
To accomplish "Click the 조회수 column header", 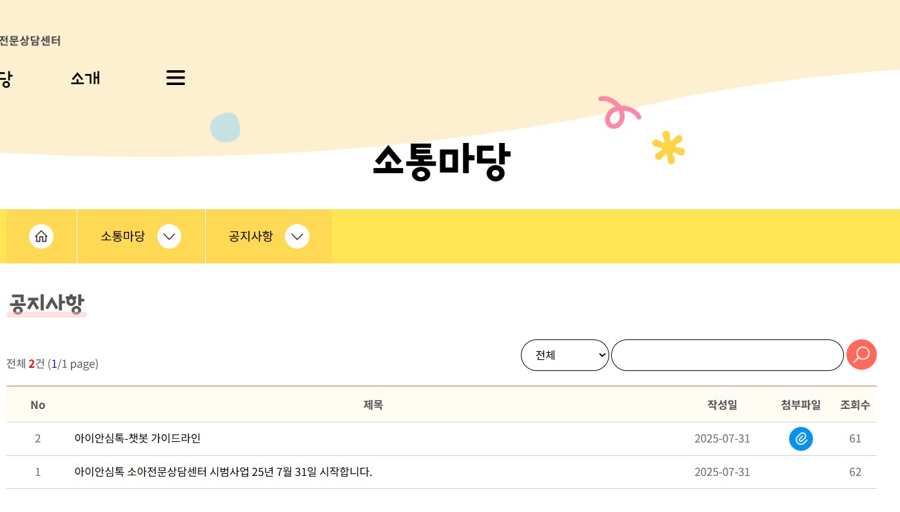I will pyautogui.click(x=856, y=404).
